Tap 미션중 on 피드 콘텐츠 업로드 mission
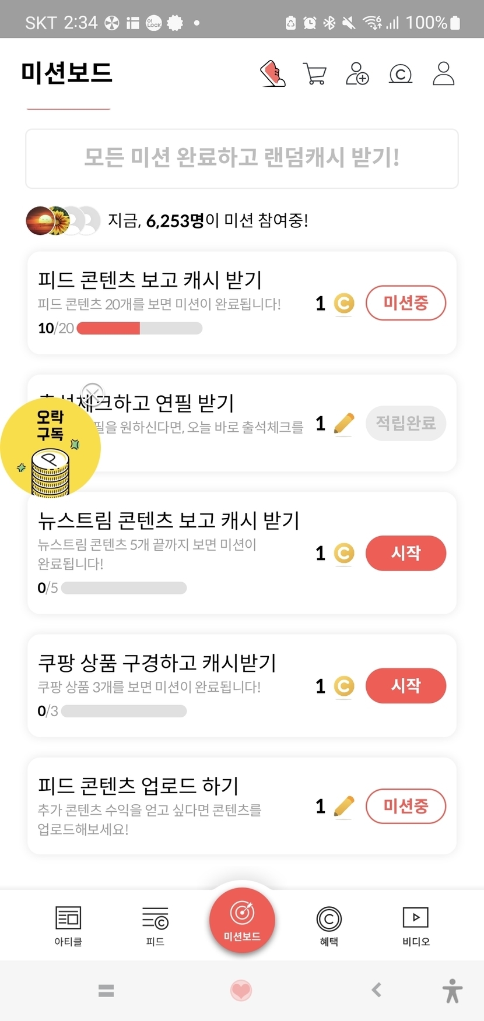 (x=406, y=807)
